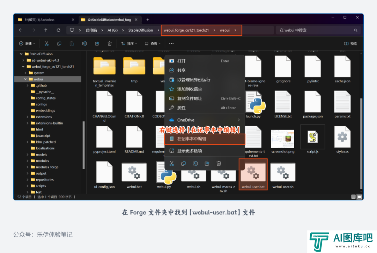The image size is (377, 253).
Task: Expand the .github folder tree node
Action: coord(28,85)
